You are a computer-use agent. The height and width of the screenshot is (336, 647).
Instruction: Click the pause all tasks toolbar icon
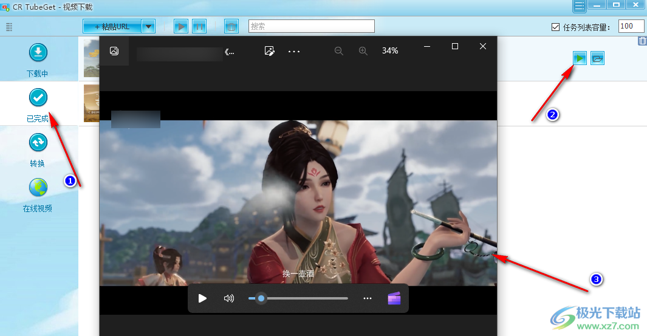coord(199,26)
